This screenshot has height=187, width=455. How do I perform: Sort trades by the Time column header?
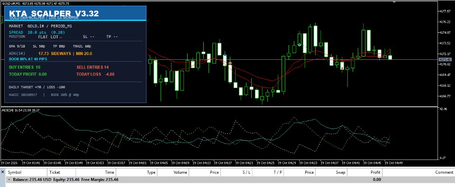pyautogui.click(x=95, y=172)
